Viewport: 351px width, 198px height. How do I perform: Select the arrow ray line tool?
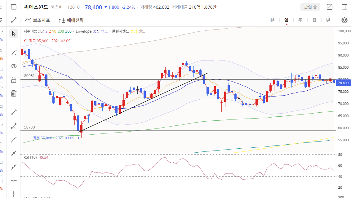pyautogui.click(x=14, y=140)
